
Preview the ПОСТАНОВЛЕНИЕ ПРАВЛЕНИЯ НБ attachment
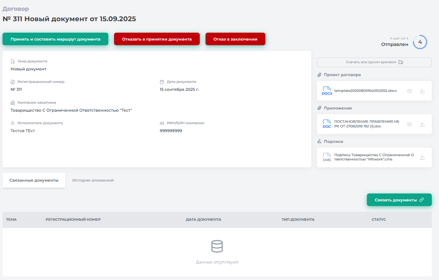tap(410, 124)
